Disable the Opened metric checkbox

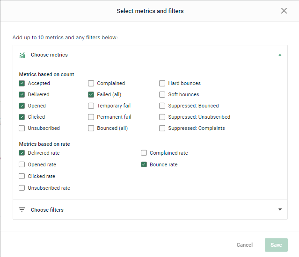click(x=22, y=106)
